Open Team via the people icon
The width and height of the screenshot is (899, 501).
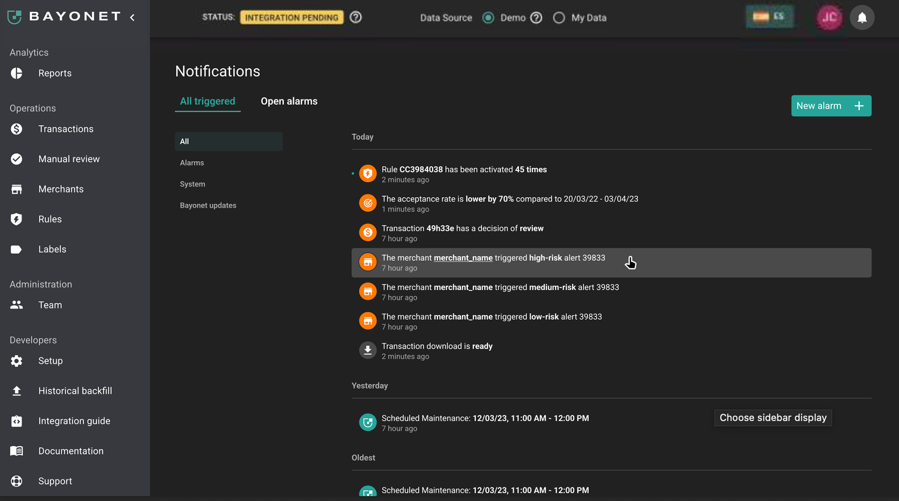coord(16,305)
